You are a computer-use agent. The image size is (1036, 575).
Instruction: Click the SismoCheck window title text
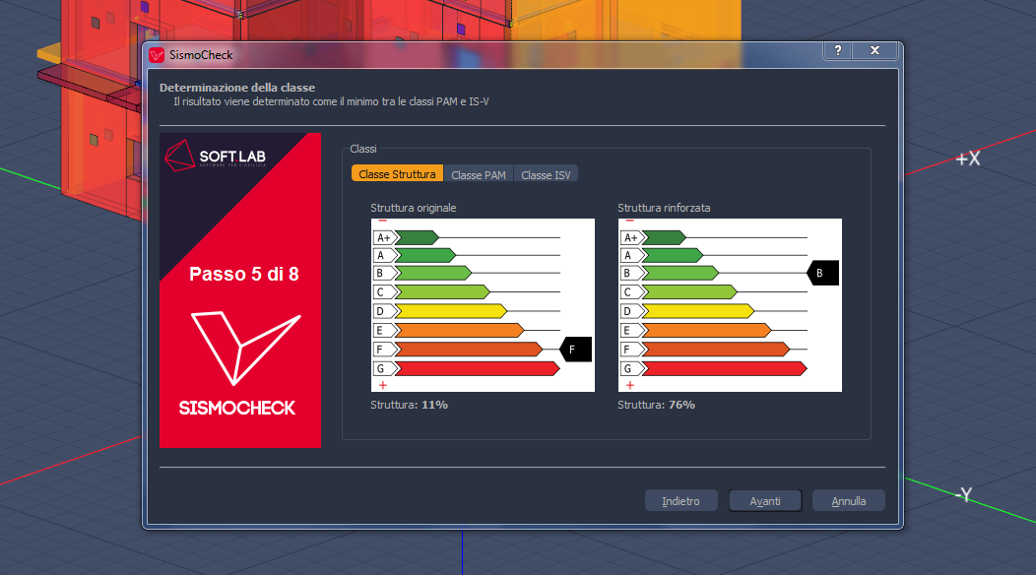pos(201,55)
